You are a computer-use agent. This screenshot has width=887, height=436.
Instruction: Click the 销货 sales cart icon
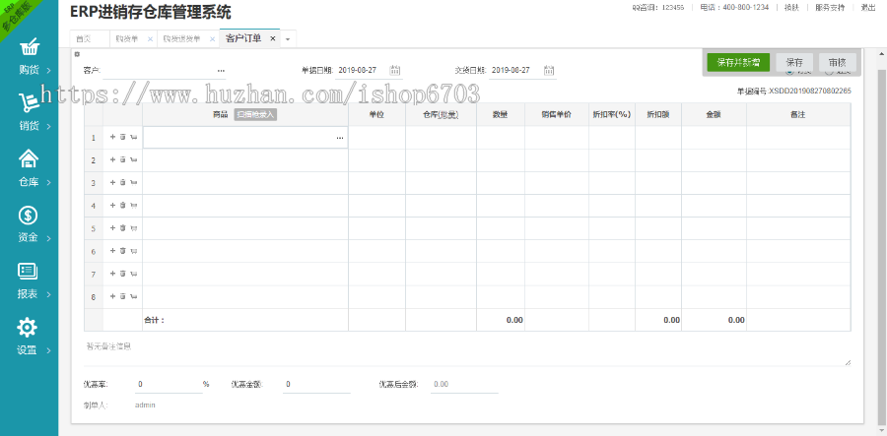coord(29,103)
